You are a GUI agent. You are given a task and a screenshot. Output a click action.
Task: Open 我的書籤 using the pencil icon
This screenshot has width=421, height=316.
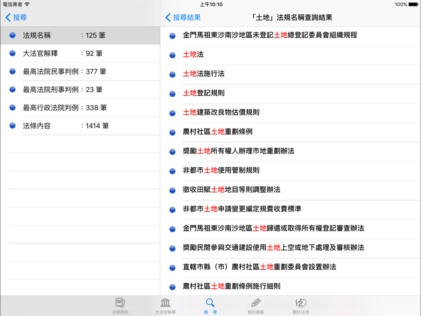point(255,302)
